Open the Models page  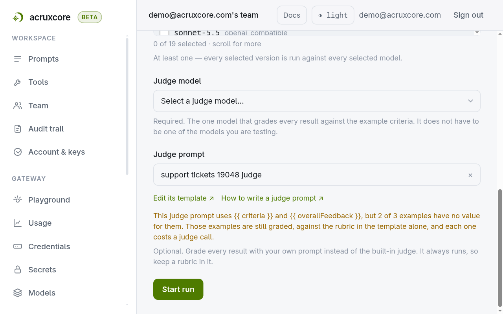42,293
